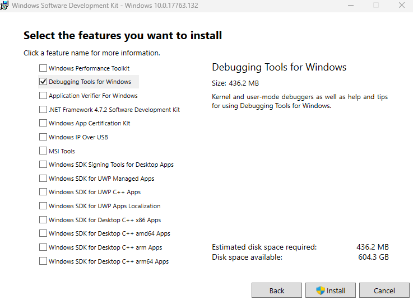Screen dimensions: 413x300
Task: Click the installer icon in the title bar
Action: pyautogui.click(x=4, y=5)
